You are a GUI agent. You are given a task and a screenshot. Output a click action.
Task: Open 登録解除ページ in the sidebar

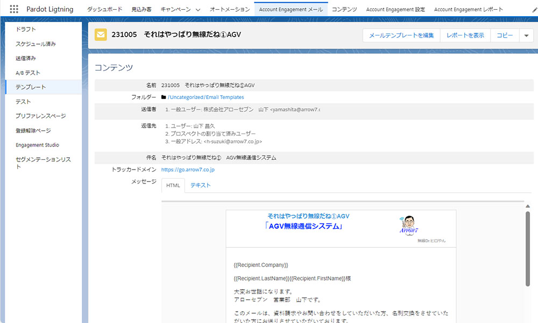[44, 130]
